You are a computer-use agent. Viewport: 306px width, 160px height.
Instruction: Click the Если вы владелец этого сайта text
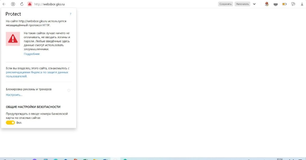click(38, 68)
